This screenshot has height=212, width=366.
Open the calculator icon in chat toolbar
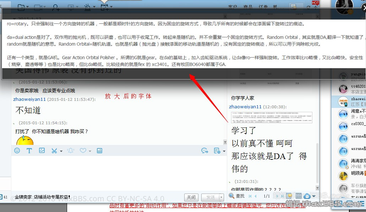click(99, 151)
